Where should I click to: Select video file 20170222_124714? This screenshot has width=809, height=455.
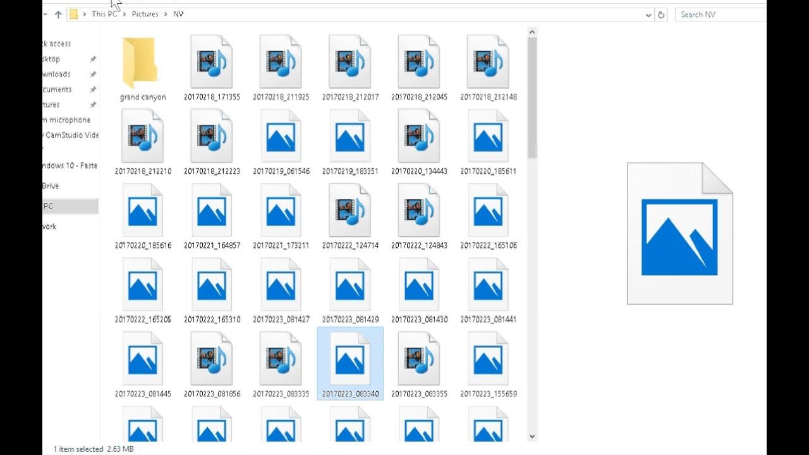pos(350,216)
